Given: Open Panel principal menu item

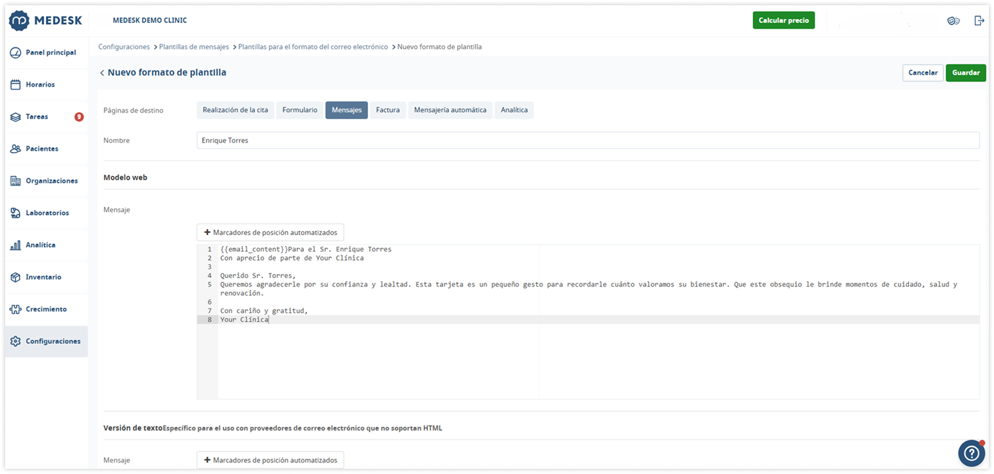Looking at the screenshot, I should coord(47,52).
